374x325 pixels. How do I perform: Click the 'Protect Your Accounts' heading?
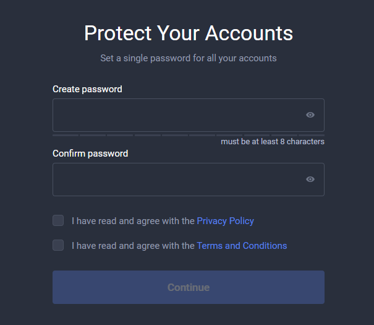click(189, 33)
